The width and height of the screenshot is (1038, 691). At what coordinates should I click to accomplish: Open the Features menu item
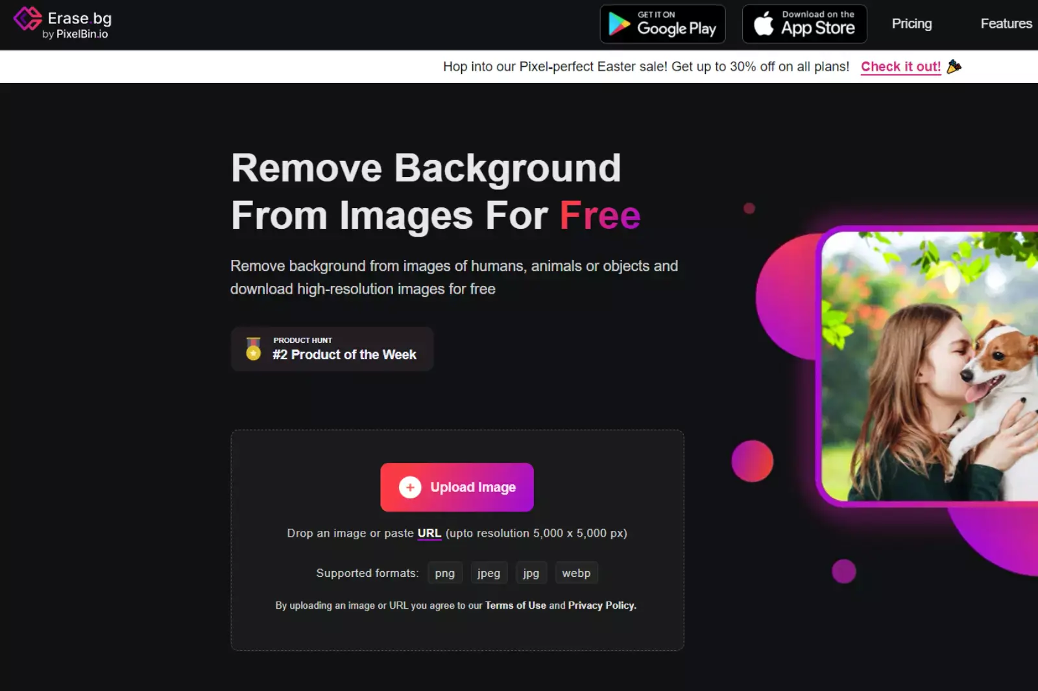click(x=1006, y=24)
